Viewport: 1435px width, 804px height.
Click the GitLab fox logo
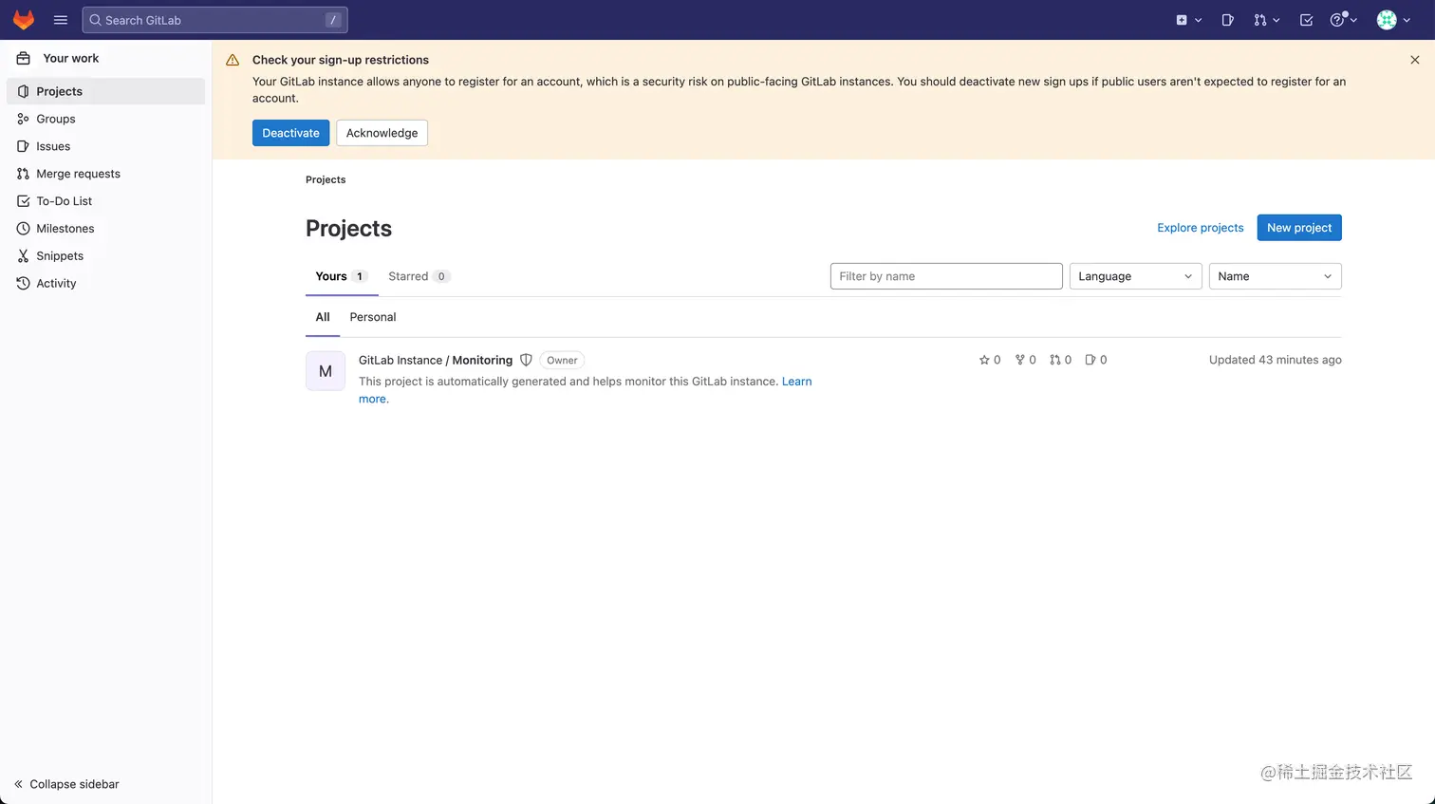(24, 20)
